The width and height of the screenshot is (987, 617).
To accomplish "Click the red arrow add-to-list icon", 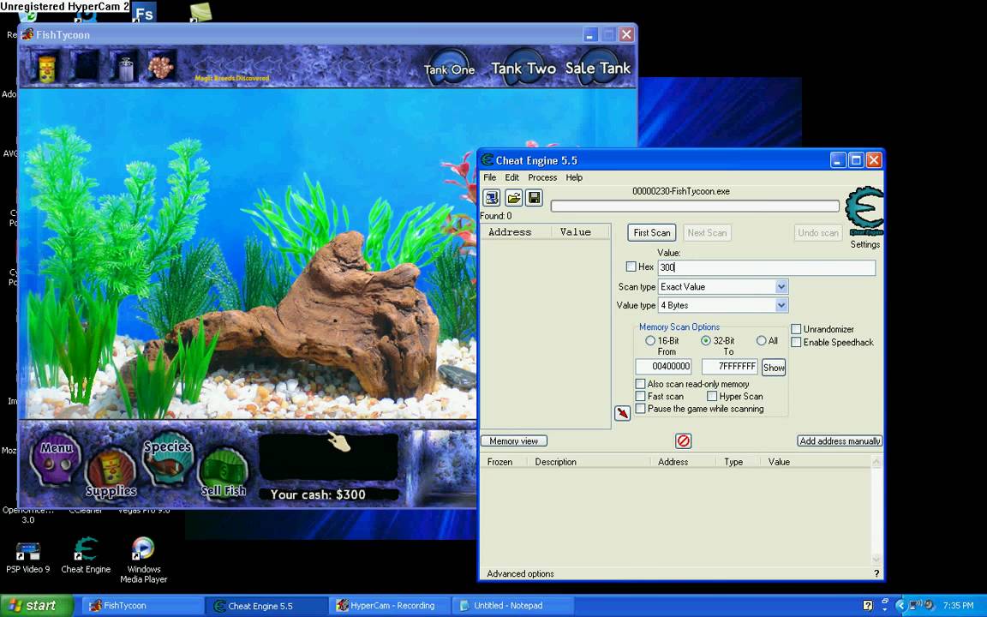I will (x=622, y=413).
